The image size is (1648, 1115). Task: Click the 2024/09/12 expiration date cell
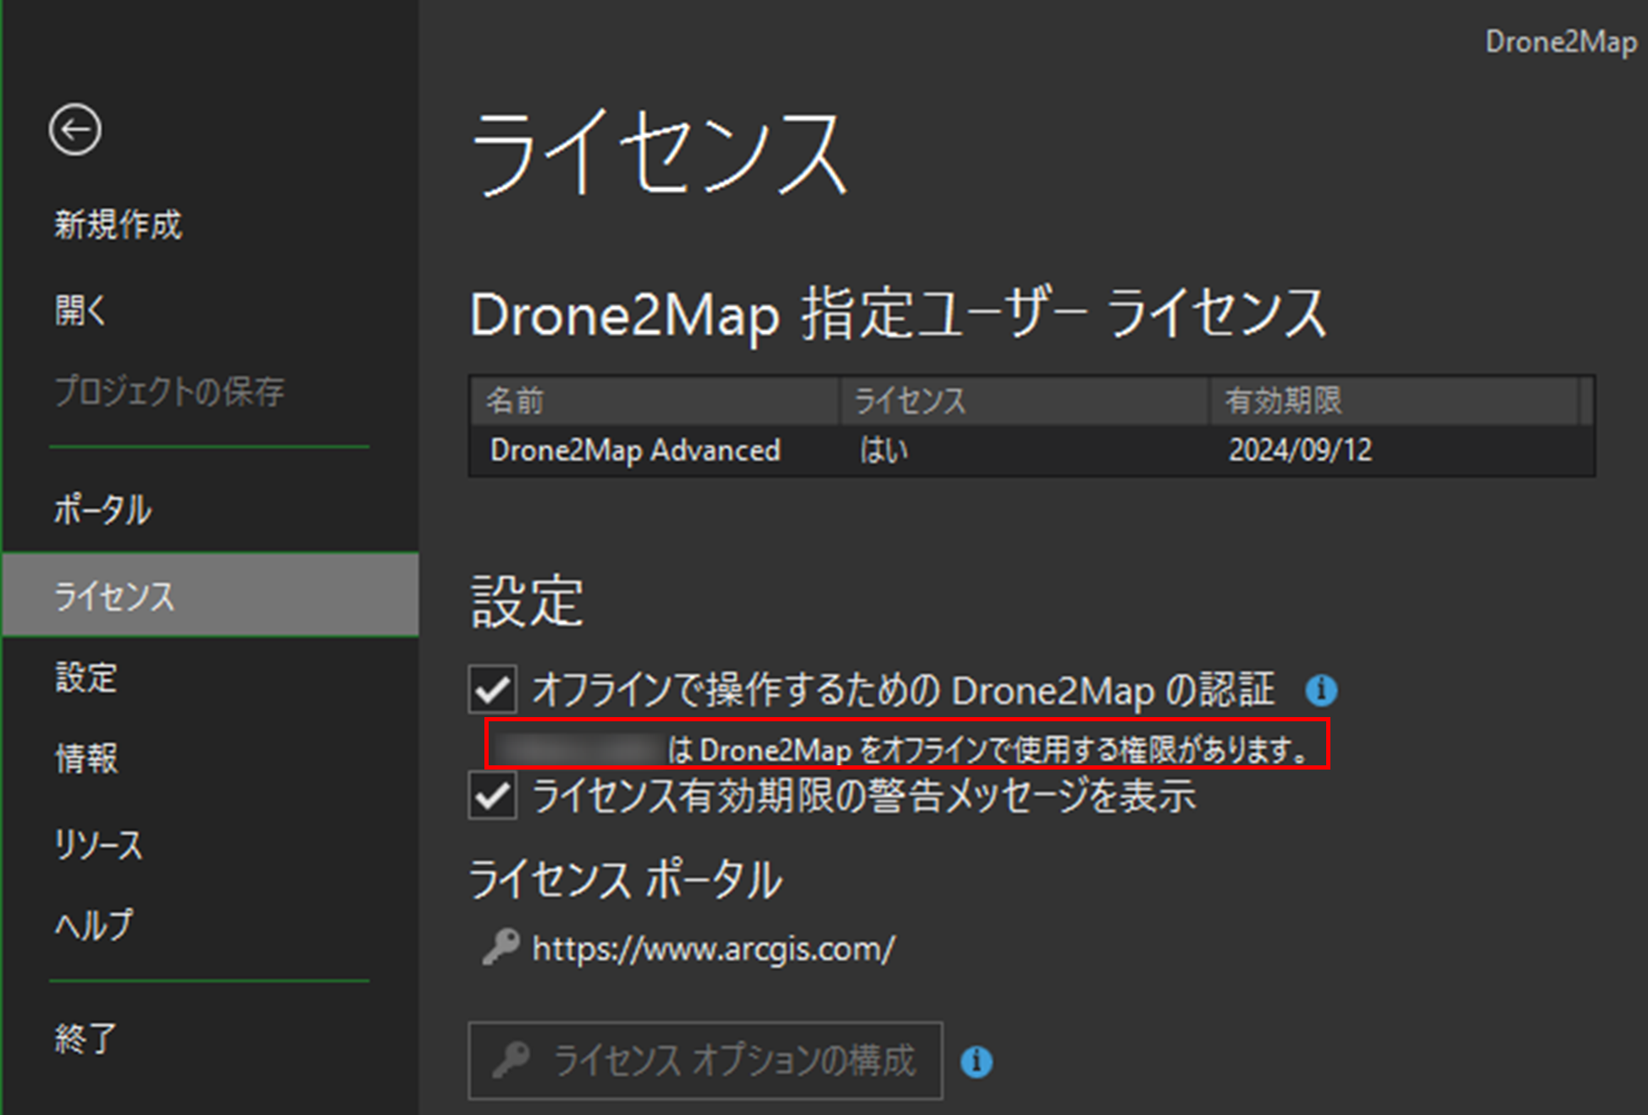coord(1300,450)
